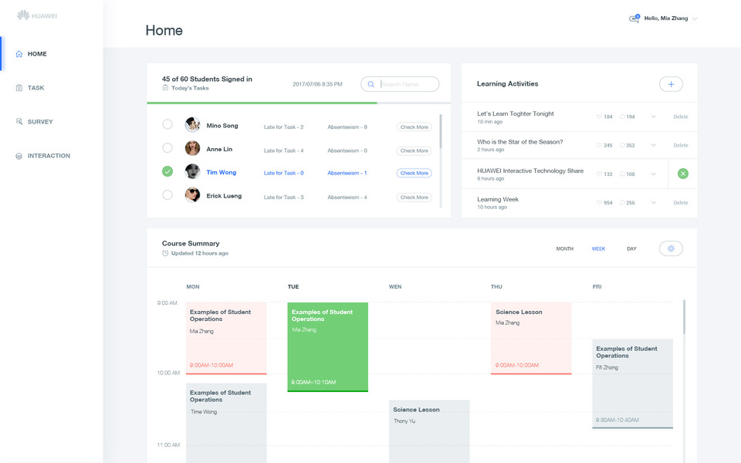Open the Interaction sidebar icon
This screenshot has width=741, height=463.
click(x=19, y=156)
